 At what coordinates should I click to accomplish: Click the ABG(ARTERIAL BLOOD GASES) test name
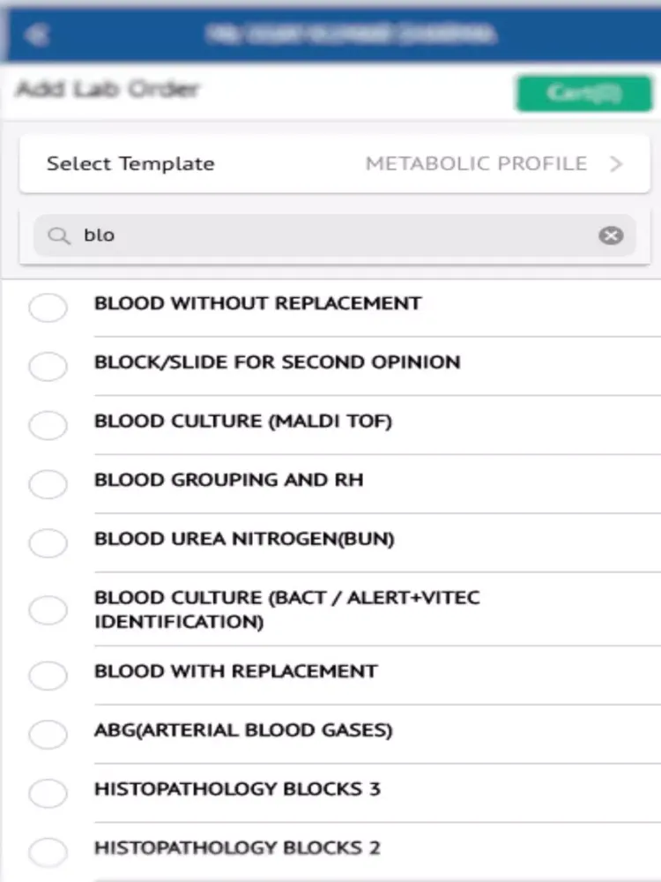[x=243, y=730]
